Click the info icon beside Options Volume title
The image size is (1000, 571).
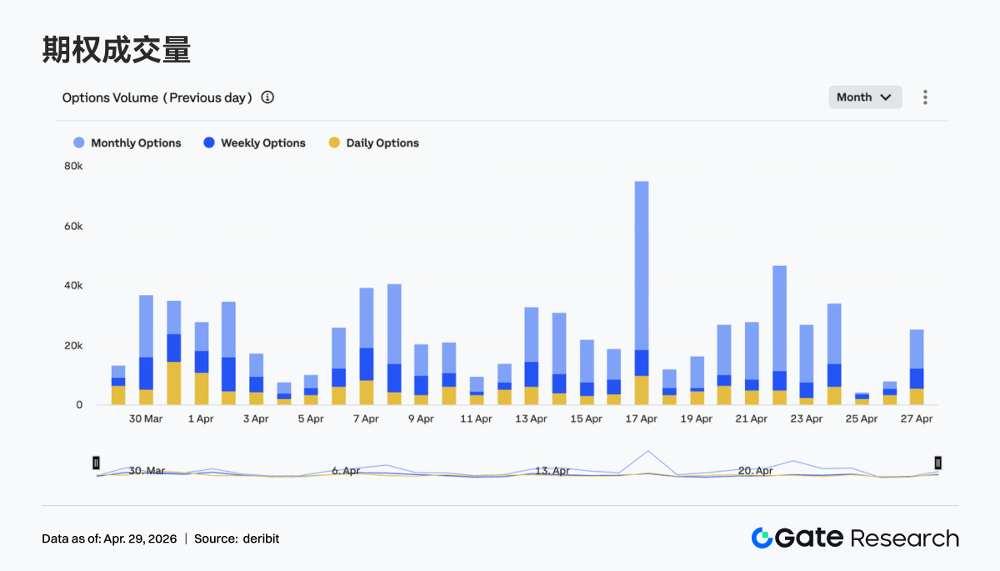(267, 98)
